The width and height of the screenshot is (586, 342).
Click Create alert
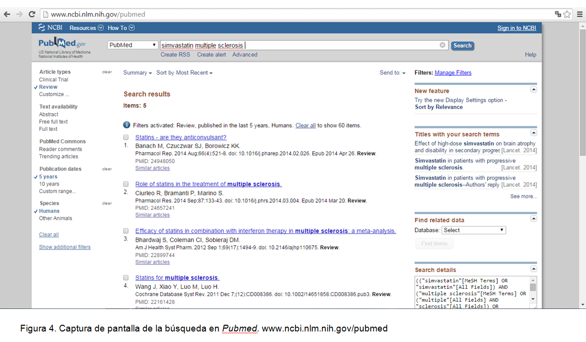coord(211,55)
